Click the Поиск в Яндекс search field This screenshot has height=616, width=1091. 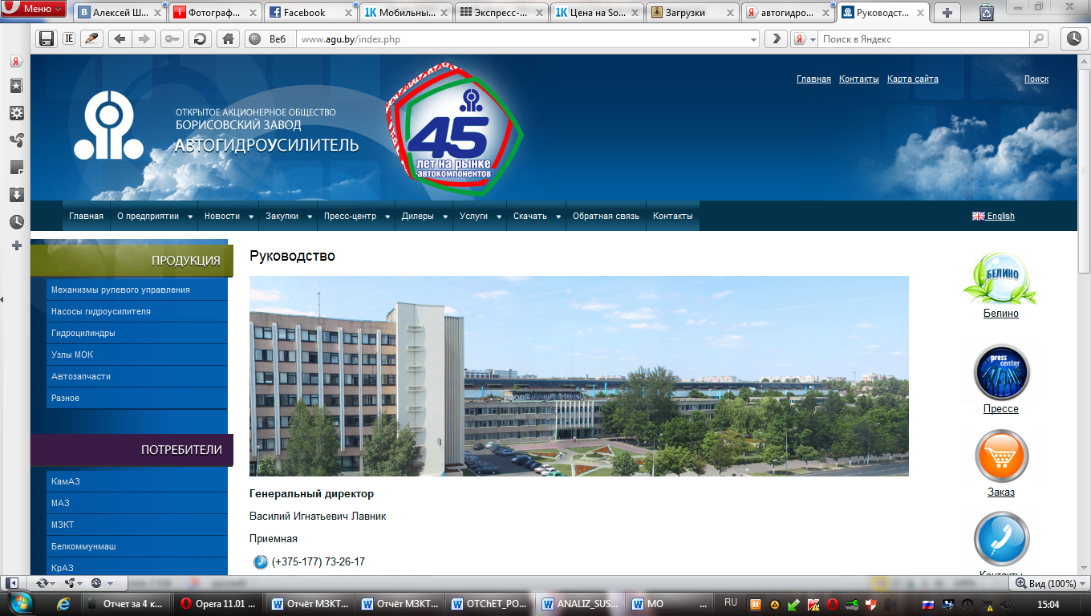click(923, 38)
